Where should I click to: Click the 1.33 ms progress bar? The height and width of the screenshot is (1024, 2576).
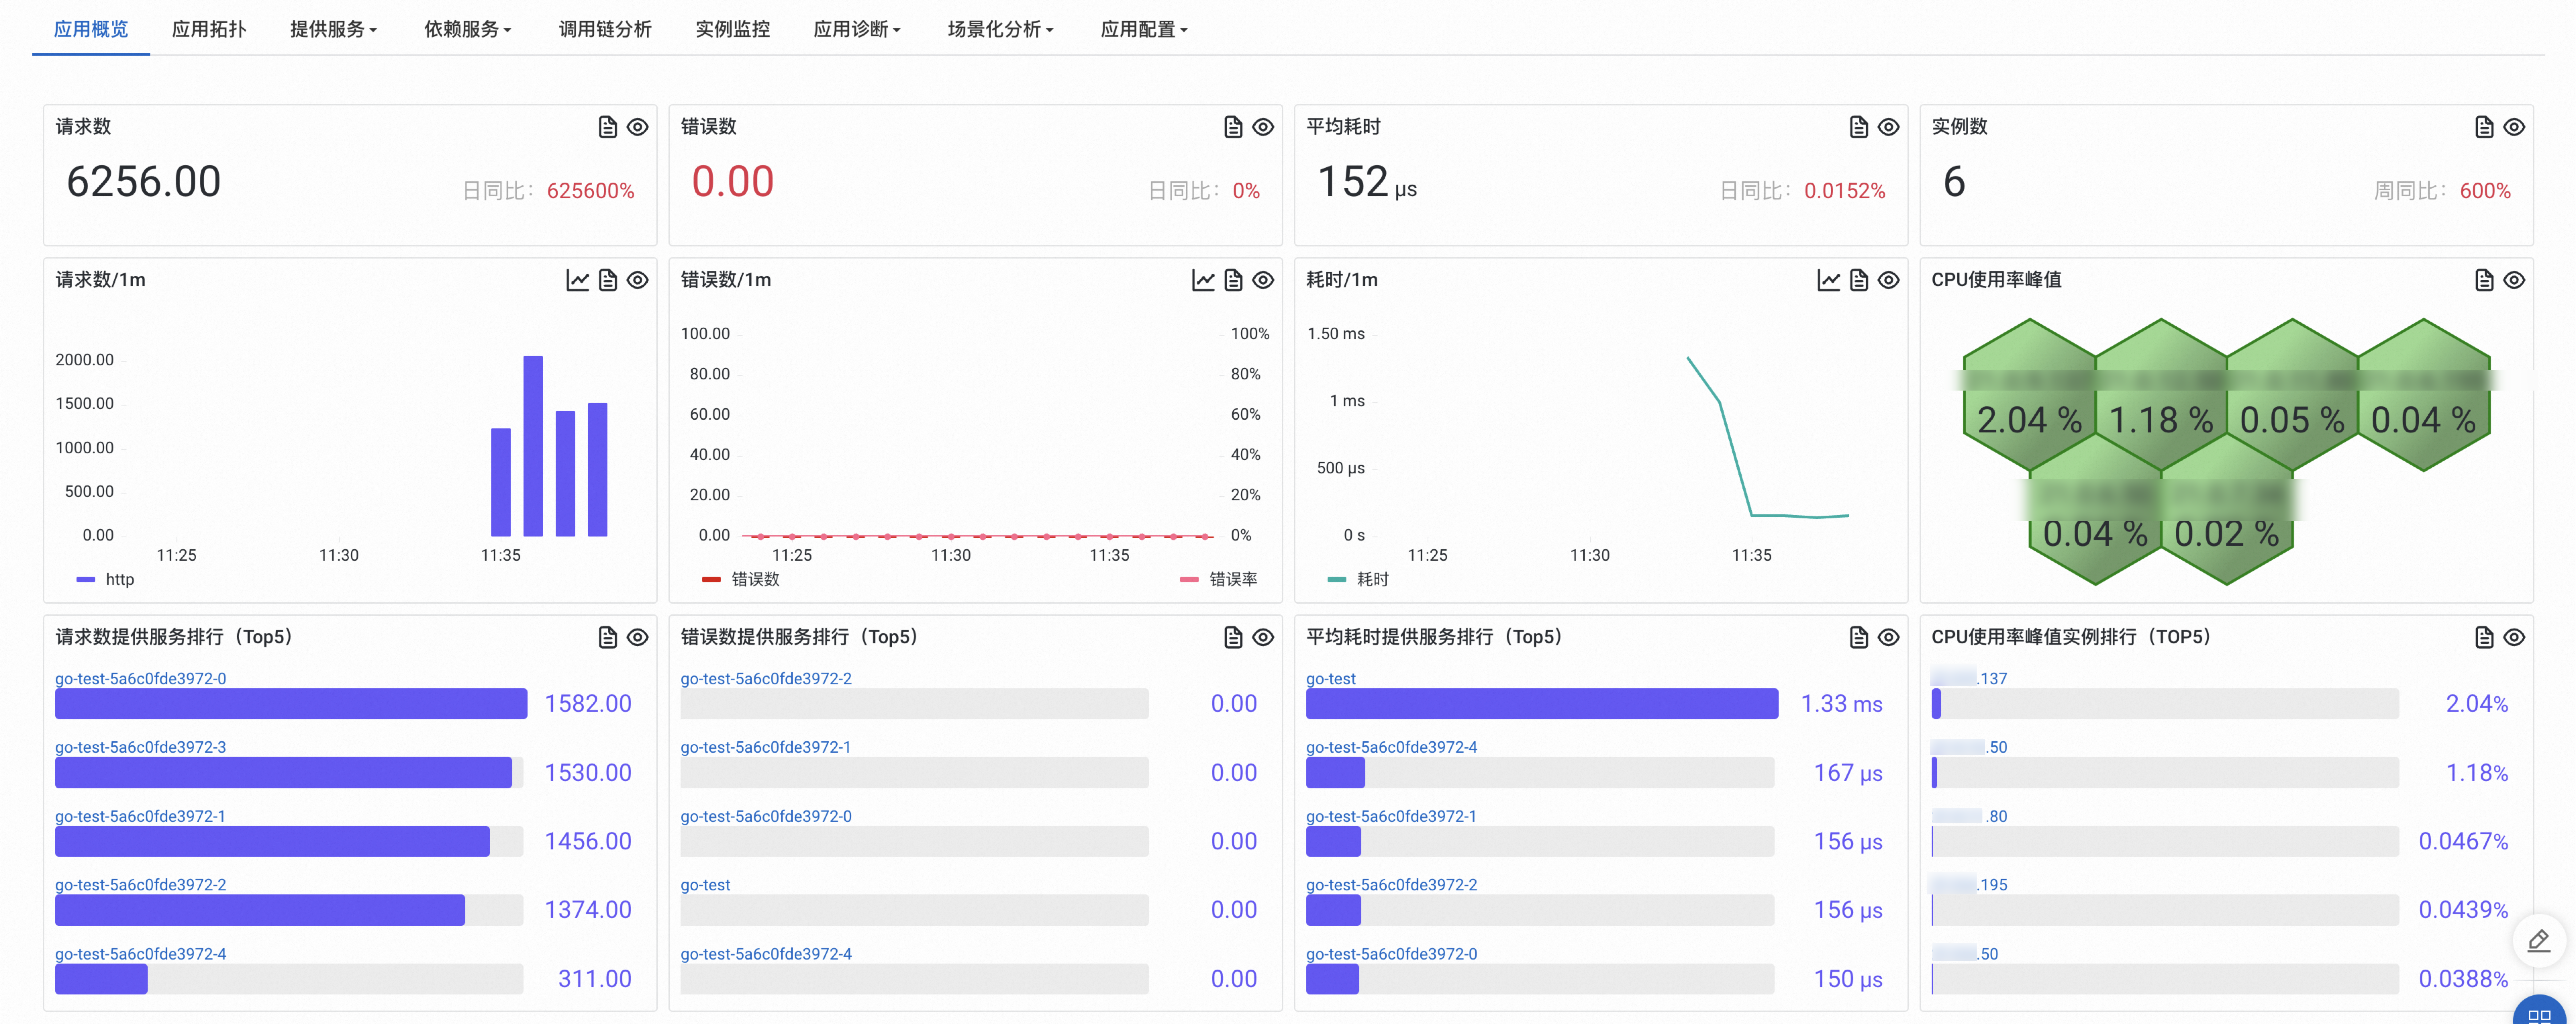[x=1542, y=704]
